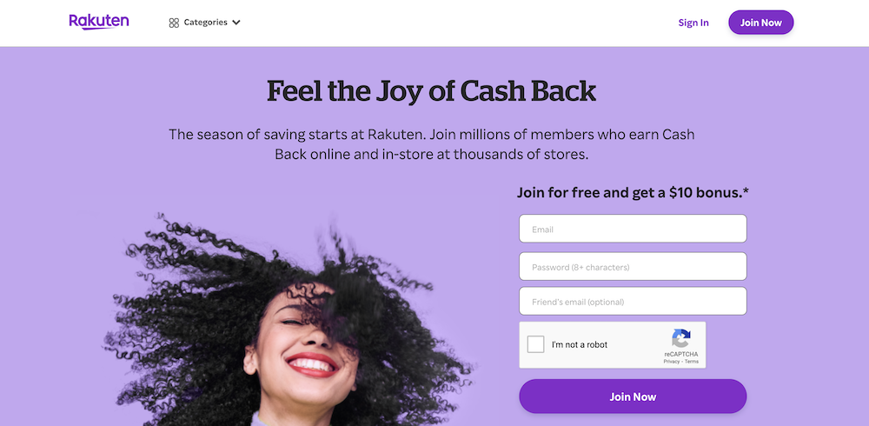This screenshot has height=426, width=869.
Task: Open the reCAPTCHA Privacy link
Action: pyautogui.click(x=671, y=361)
